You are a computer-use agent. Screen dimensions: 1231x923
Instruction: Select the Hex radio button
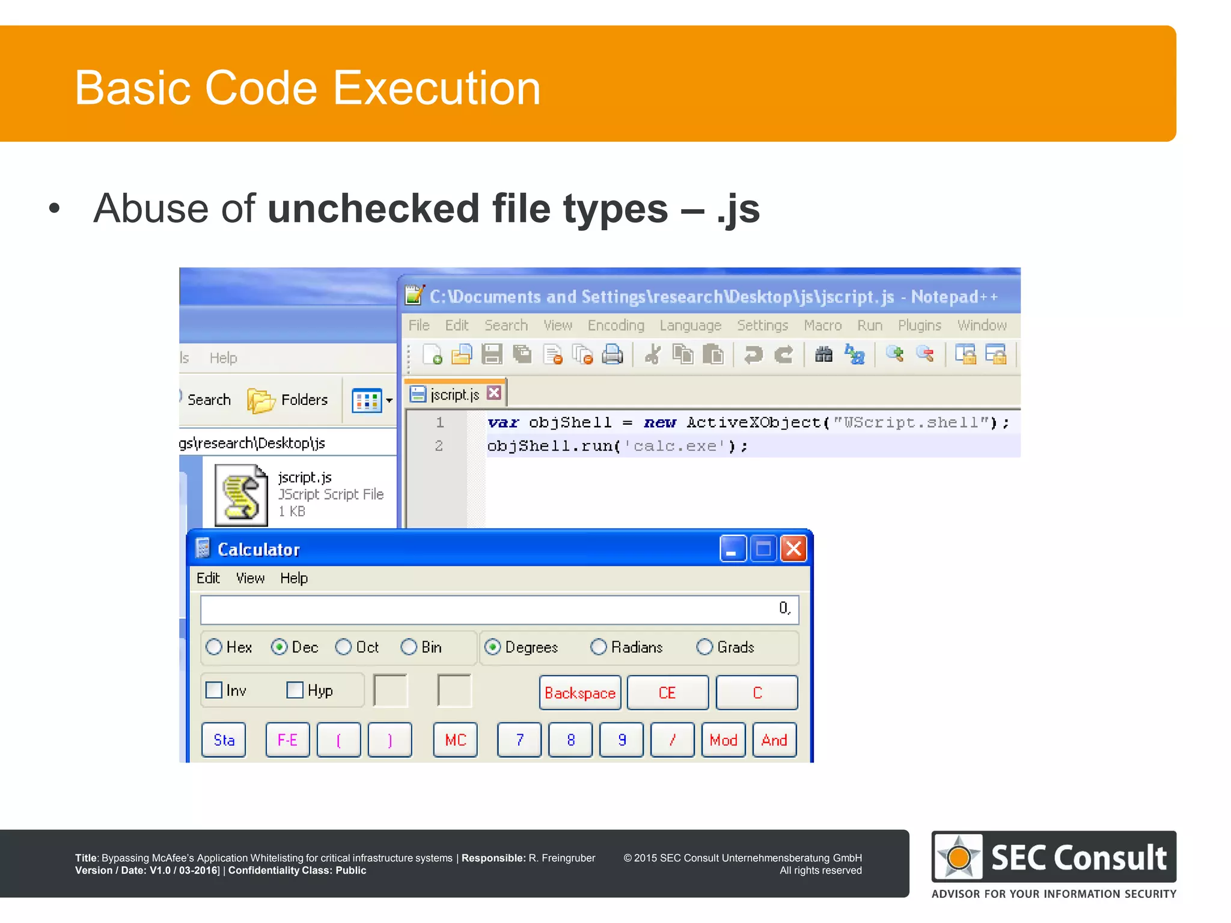213,647
